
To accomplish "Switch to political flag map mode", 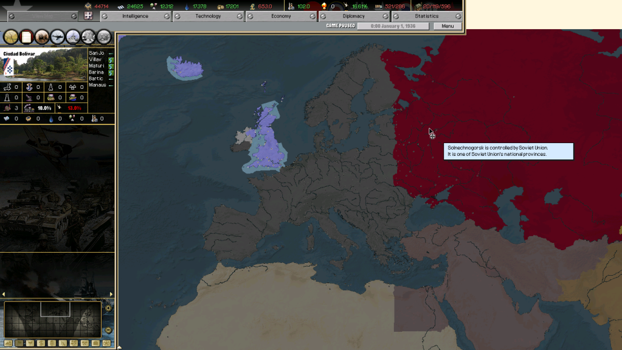I will [x=19, y=343].
